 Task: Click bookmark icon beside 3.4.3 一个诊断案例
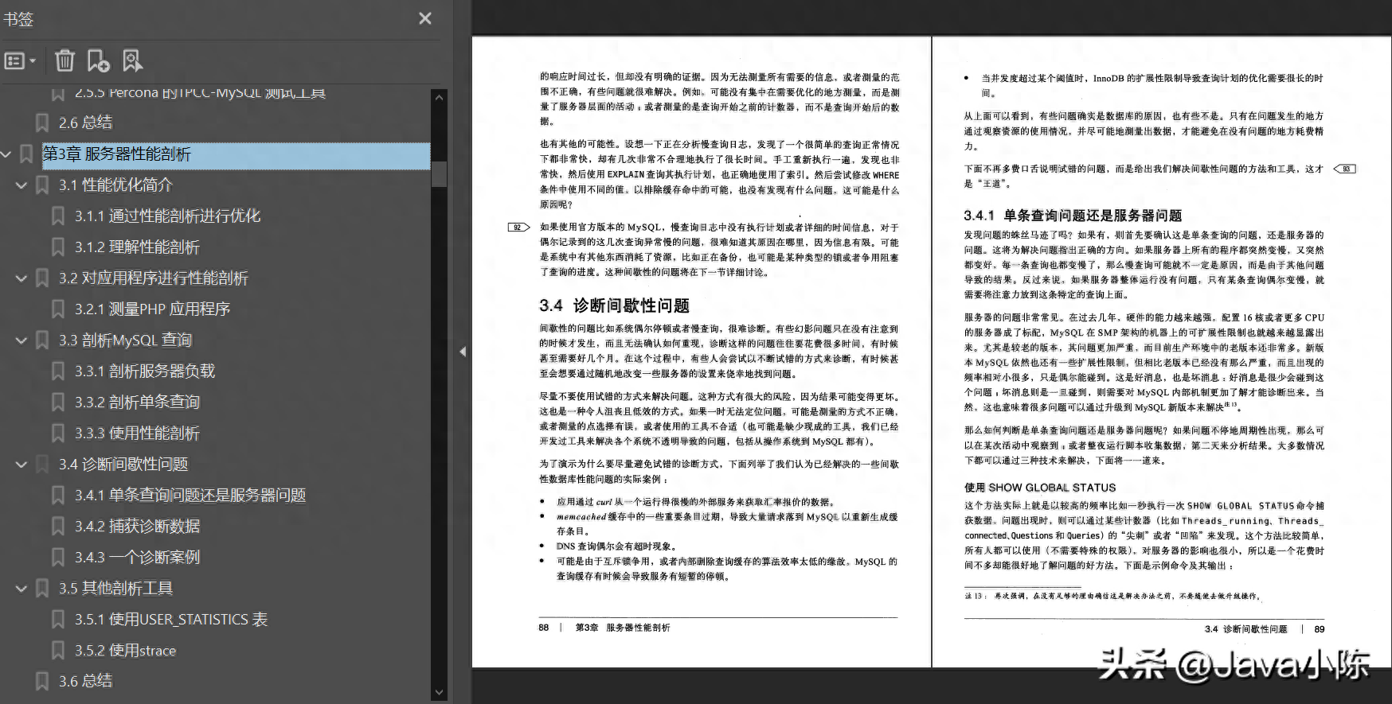click(x=58, y=557)
